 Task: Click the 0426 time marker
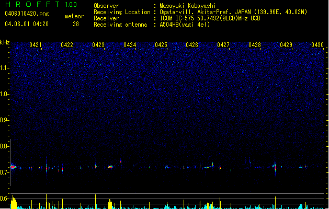(192, 45)
